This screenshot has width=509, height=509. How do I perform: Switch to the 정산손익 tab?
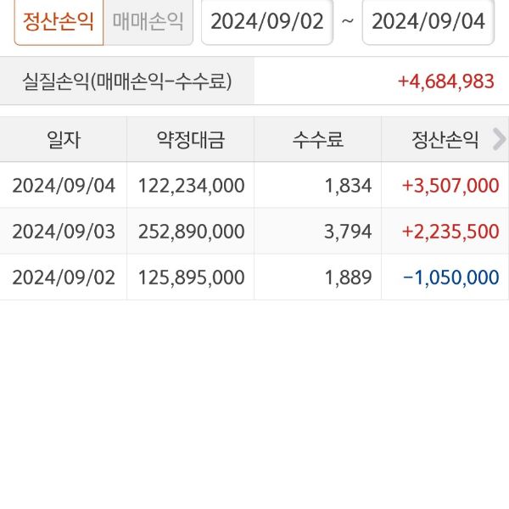point(59,21)
